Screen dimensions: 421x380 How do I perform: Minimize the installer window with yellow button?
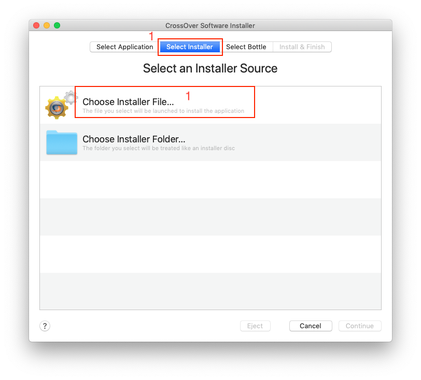47,25
